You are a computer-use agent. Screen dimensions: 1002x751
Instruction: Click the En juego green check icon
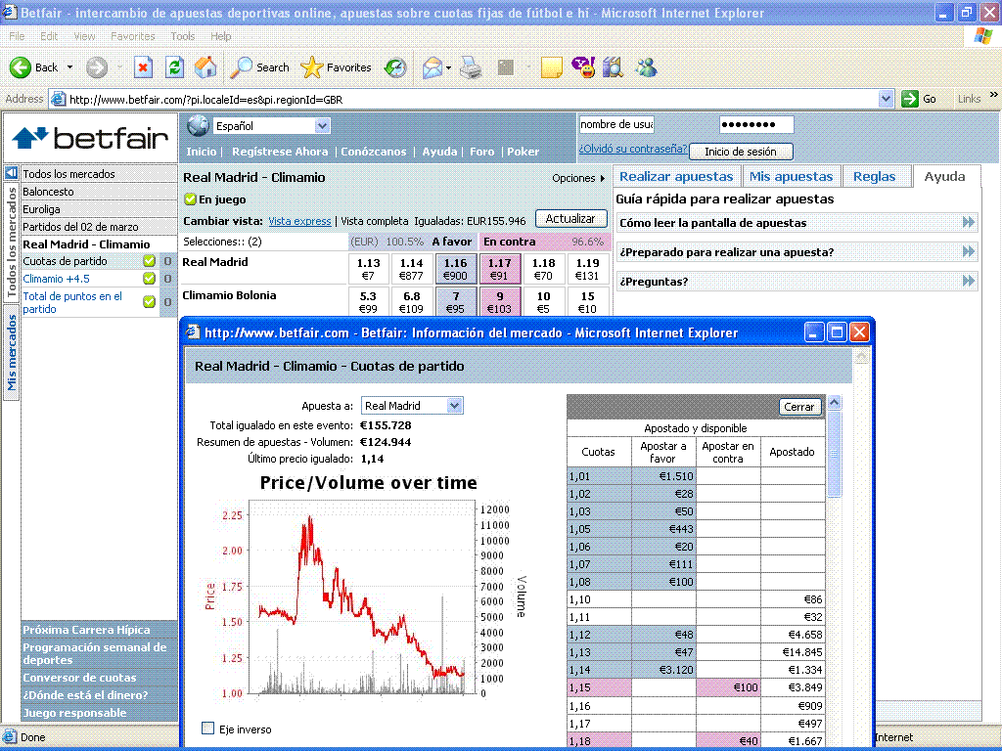pos(190,199)
